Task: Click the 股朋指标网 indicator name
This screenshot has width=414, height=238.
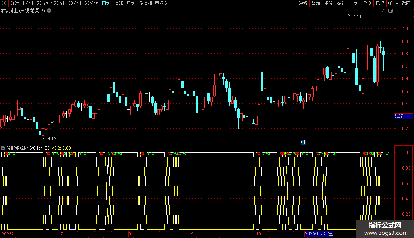Action: (18, 148)
